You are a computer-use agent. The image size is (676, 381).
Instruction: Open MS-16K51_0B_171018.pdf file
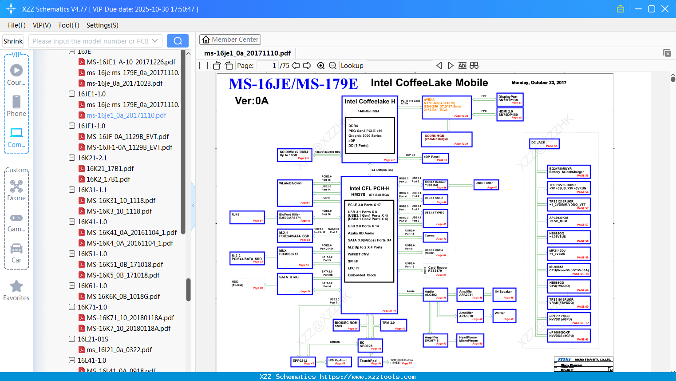pyautogui.click(x=125, y=265)
